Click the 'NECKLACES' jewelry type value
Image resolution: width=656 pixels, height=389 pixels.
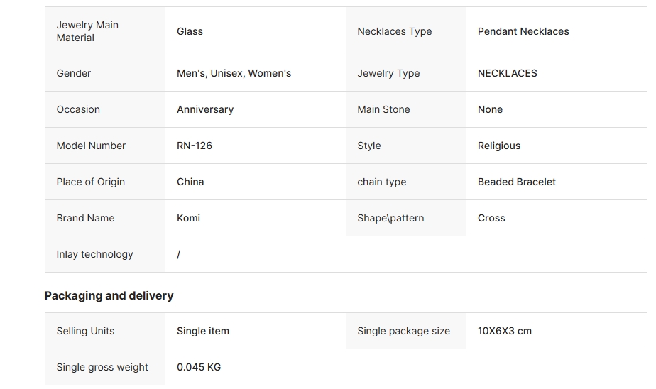[507, 73]
